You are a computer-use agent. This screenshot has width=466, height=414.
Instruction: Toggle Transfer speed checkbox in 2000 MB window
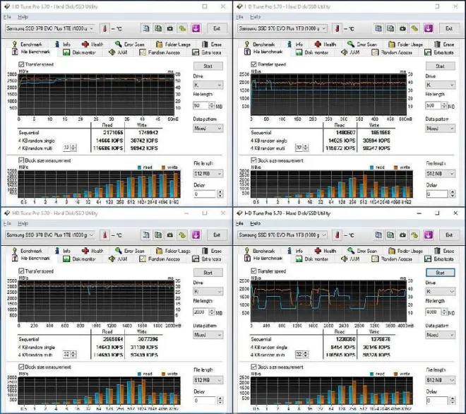tap(20, 271)
